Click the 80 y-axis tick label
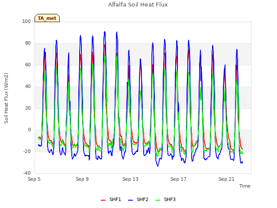 (x=28, y=43)
